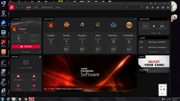Select the Rome2 game icon
The width and height of the screenshot is (180, 101).
(66, 25)
